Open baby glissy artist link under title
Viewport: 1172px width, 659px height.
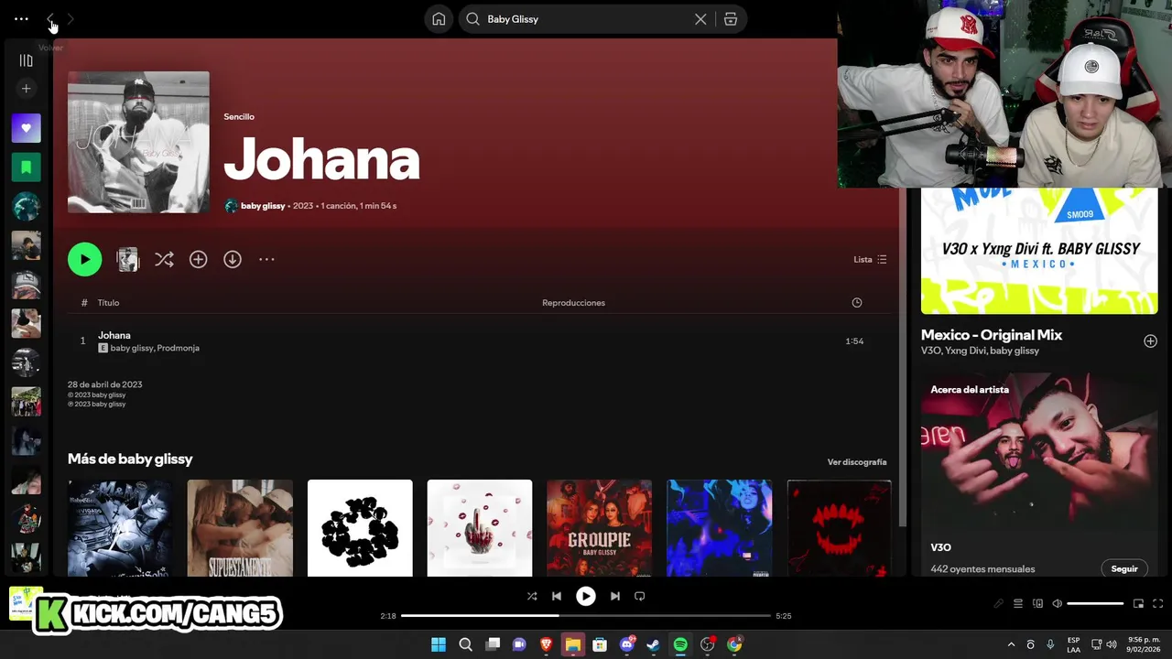click(x=263, y=206)
